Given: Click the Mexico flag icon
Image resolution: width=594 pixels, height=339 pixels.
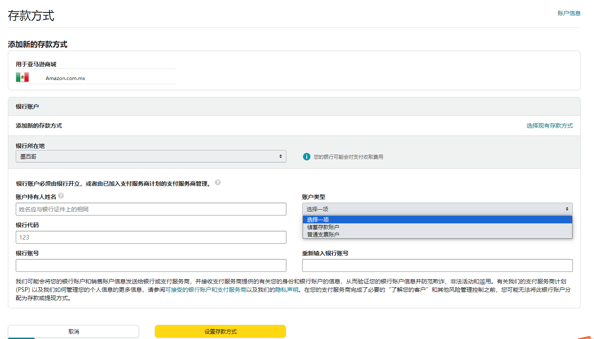Looking at the screenshot, I should 22,77.
